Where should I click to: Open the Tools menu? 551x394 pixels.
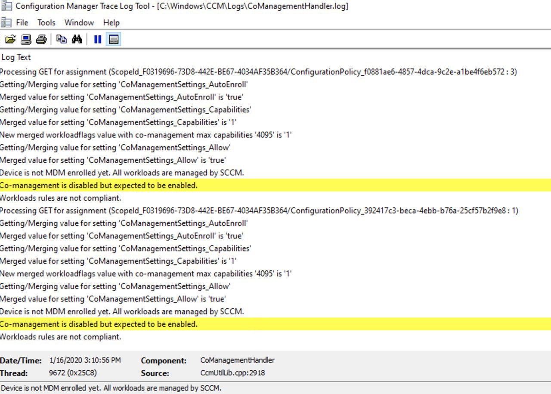point(46,23)
